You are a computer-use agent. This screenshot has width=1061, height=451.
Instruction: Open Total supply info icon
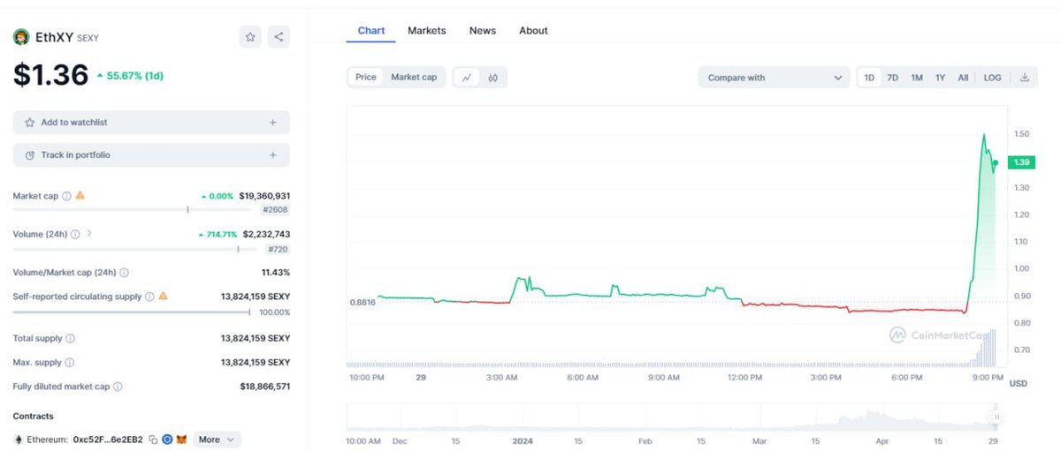[71, 339]
